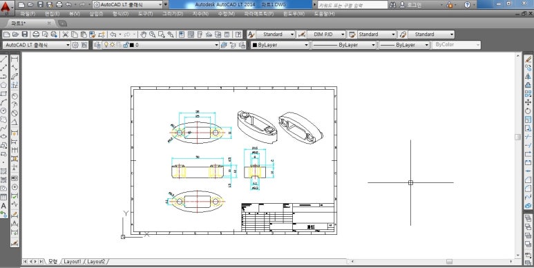
Task: Open the ByLayer color dropdown
Action: [280, 45]
